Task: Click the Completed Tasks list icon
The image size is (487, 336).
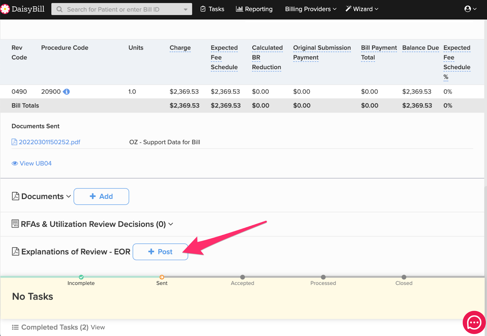Action: [x=15, y=327]
